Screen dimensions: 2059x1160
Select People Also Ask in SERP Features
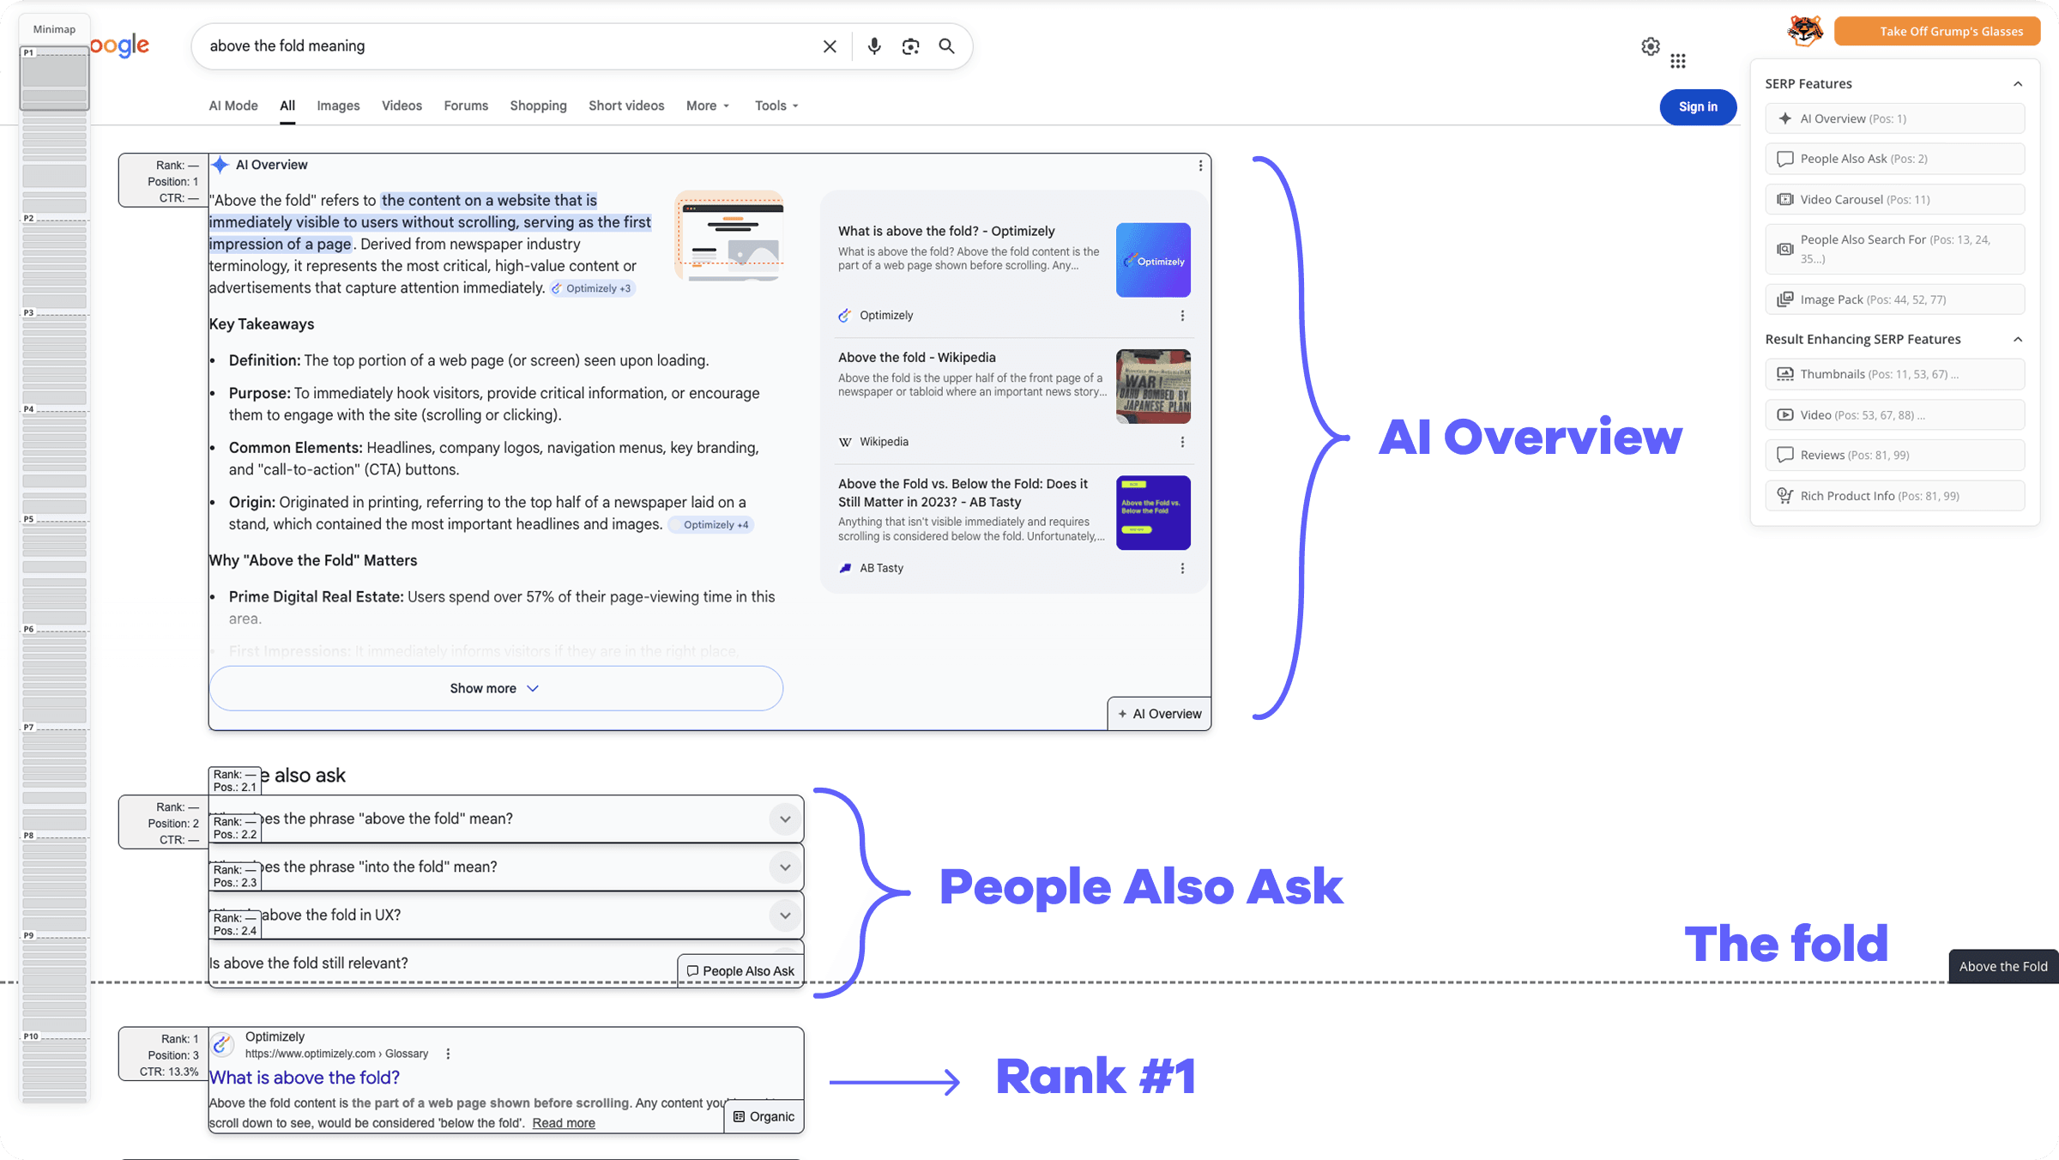click(1894, 159)
